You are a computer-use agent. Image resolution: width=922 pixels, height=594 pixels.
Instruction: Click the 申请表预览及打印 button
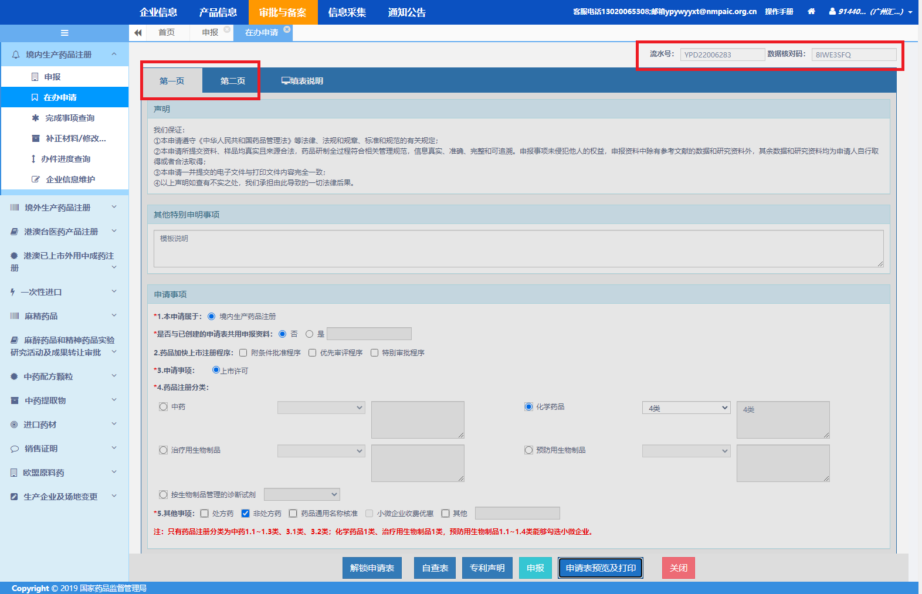tap(601, 568)
